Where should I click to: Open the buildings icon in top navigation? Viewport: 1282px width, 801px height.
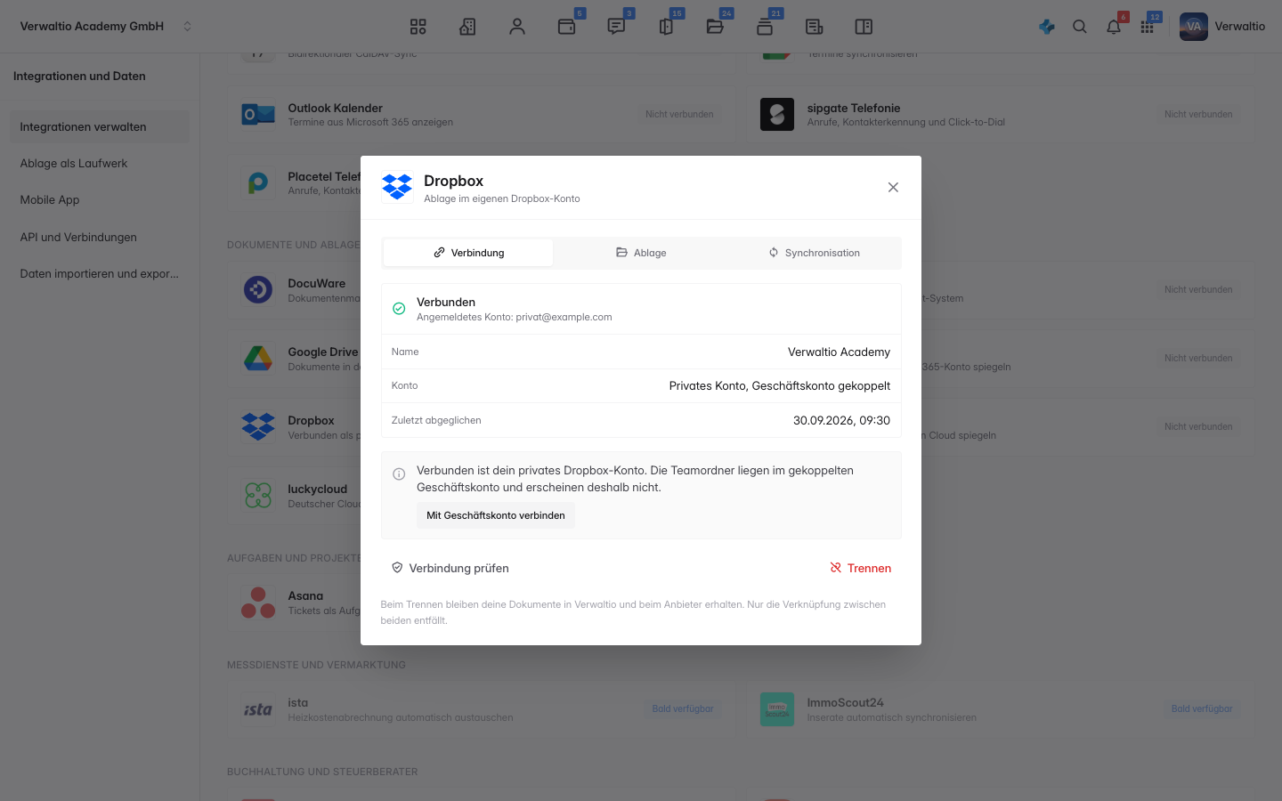point(467,27)
